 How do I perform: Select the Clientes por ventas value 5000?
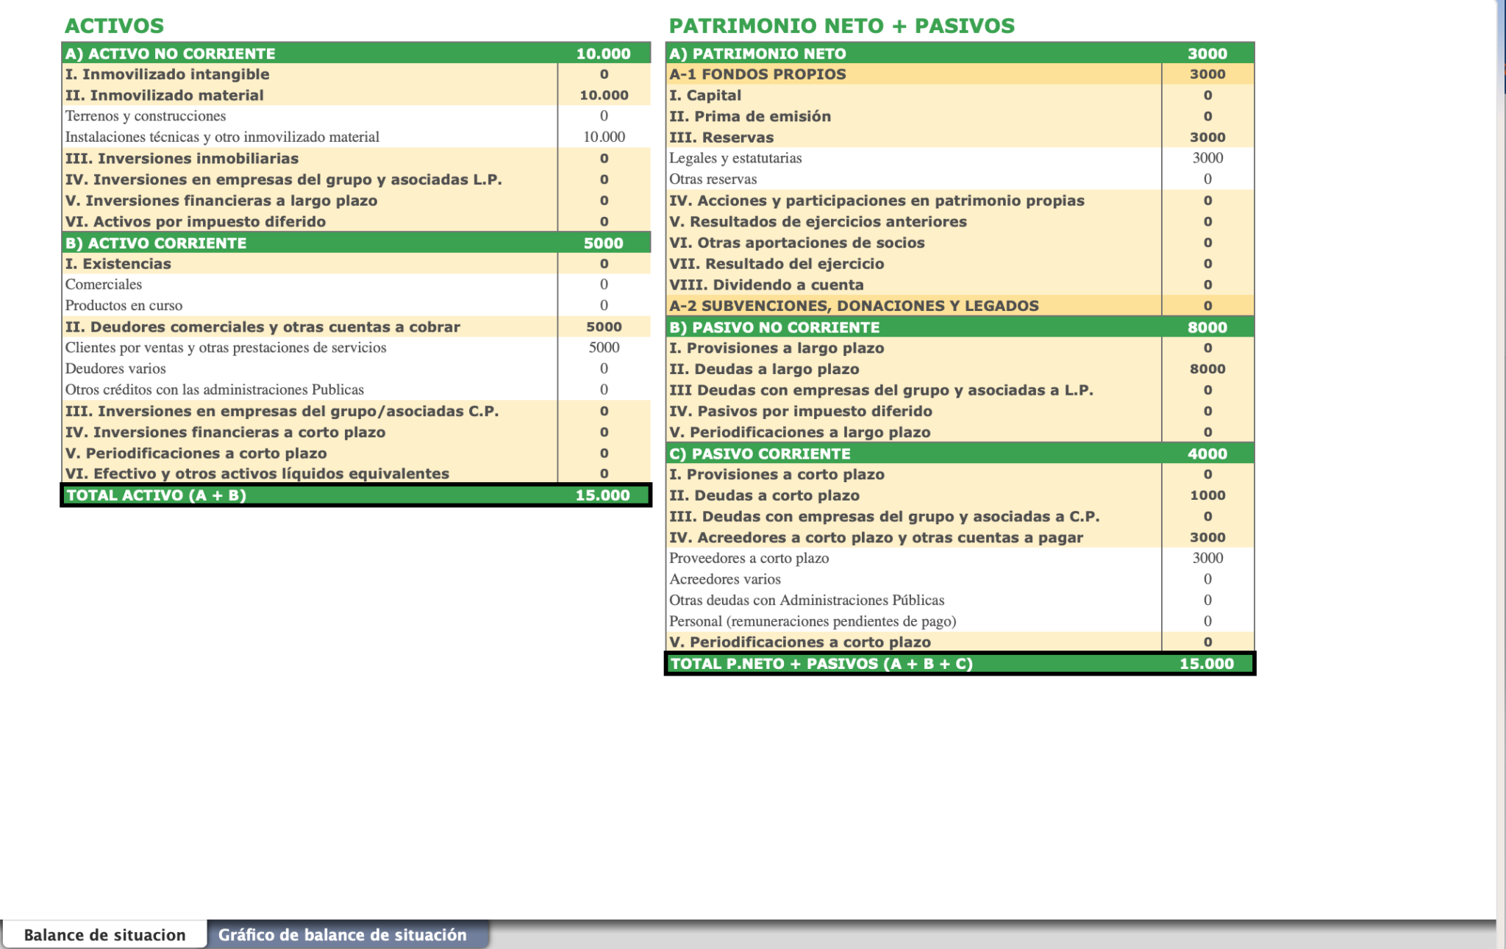(x=604, y=347)
